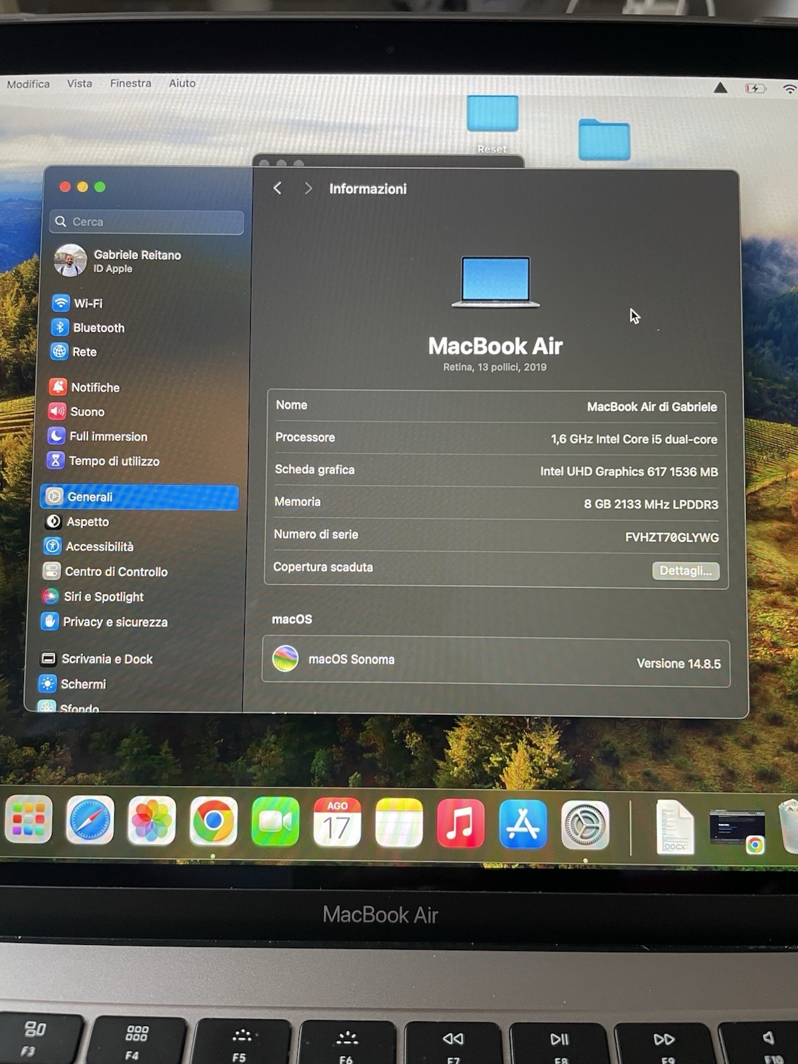The width and height of the screenshot is (798, 1064).
Task: Select serial number FVHZT70GLYWG
Action: [x=672, y=537]
